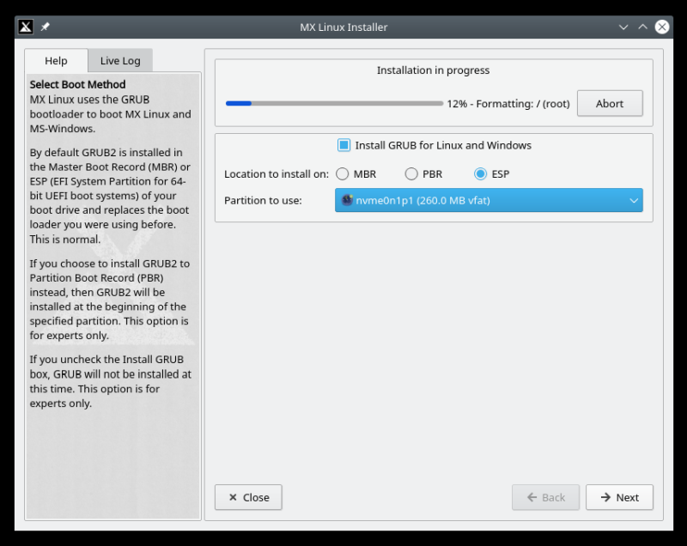Click the downward chevron icon in the title bar
The width and height of the screenshot is (687, 546).
[x=623, y=27]
